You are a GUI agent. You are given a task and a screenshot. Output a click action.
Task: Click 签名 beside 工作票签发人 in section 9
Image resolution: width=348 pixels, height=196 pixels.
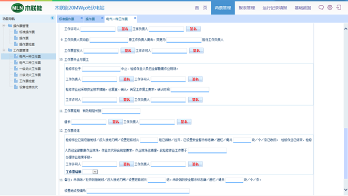128,50
